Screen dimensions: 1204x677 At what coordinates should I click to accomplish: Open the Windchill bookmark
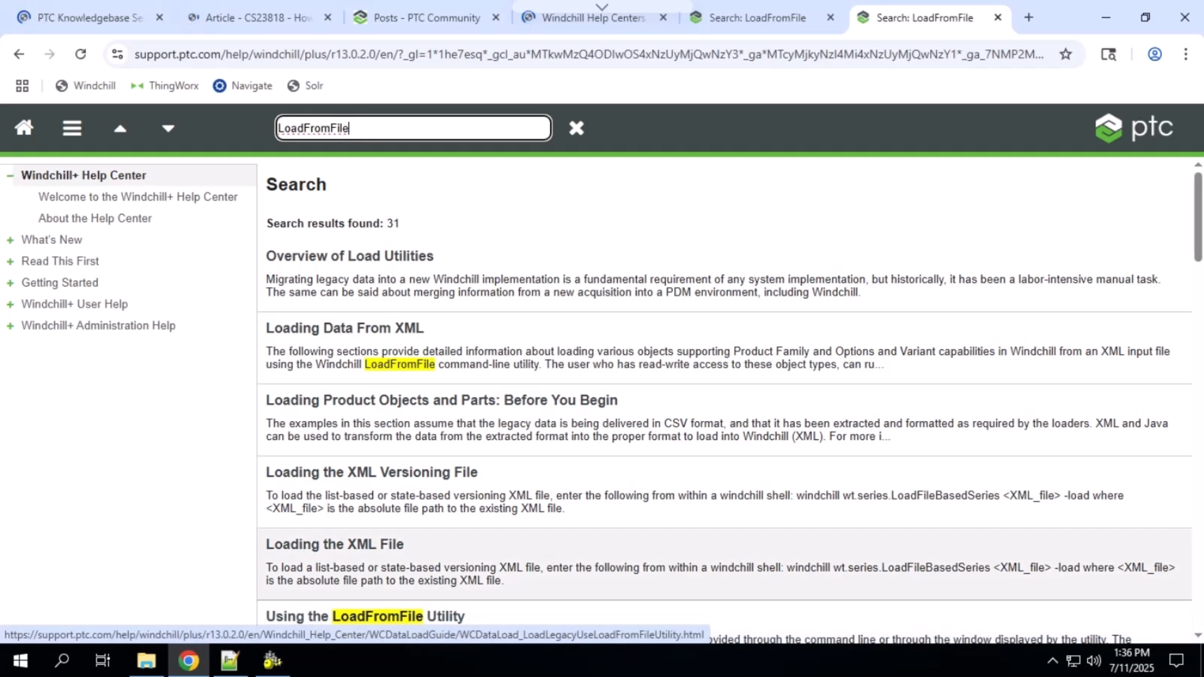[85, 85]
